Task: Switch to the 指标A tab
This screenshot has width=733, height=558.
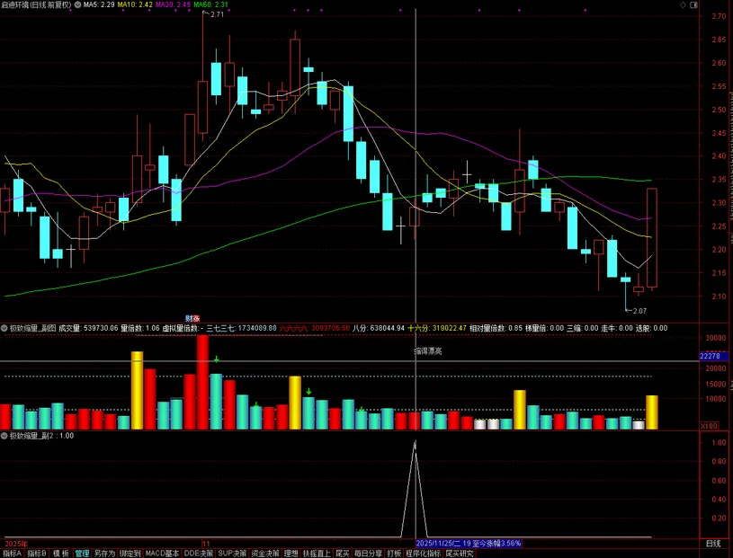Action: [x=12, y=554]
